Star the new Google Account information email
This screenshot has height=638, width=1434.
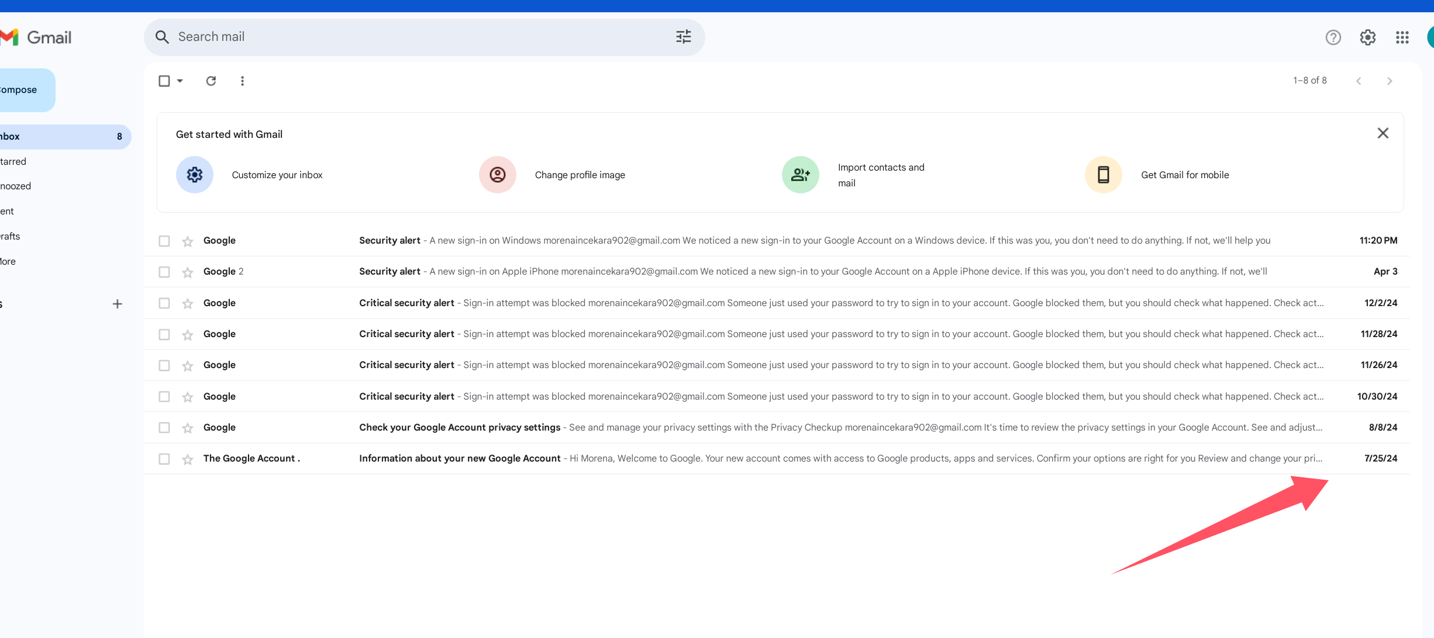(x=187, y=459)
